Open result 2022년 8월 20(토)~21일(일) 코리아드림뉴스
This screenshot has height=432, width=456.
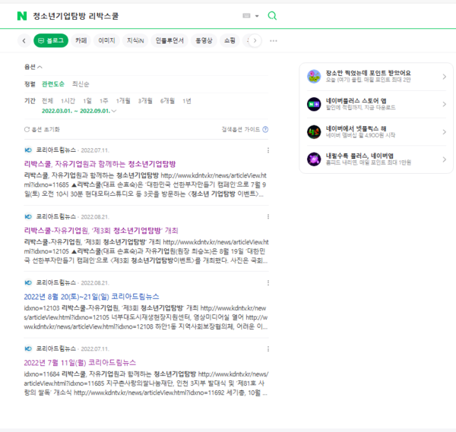point(91,297)
